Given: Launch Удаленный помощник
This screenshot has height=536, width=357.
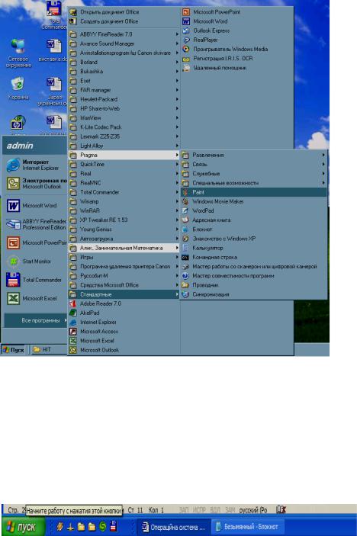Looking at the screenshot, I should point(236,68).
